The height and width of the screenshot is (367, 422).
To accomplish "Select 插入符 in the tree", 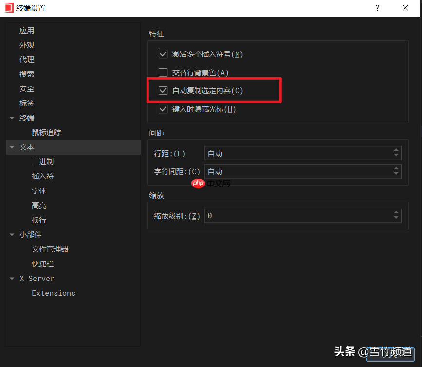I will [42, 176].
